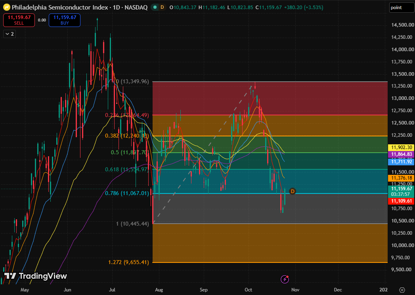Image resolution: width=415 pixels, height=295 pixels.
Task: Open chart settings gear in the bottom-right corner
Action: click(402, 290)
